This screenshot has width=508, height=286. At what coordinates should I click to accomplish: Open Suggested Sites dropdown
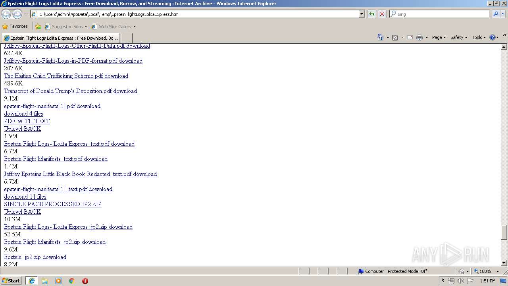click(66, 27)
